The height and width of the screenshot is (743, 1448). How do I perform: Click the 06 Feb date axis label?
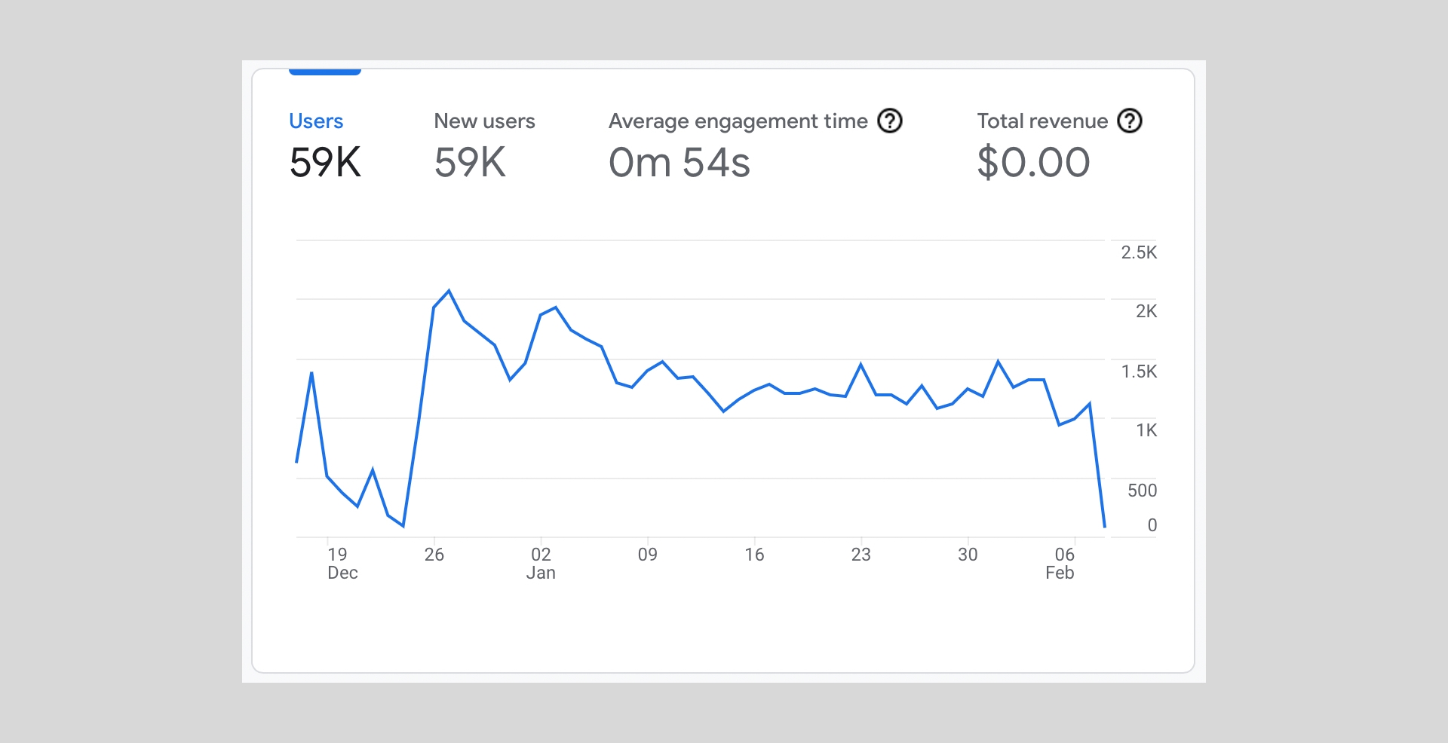1061,564
